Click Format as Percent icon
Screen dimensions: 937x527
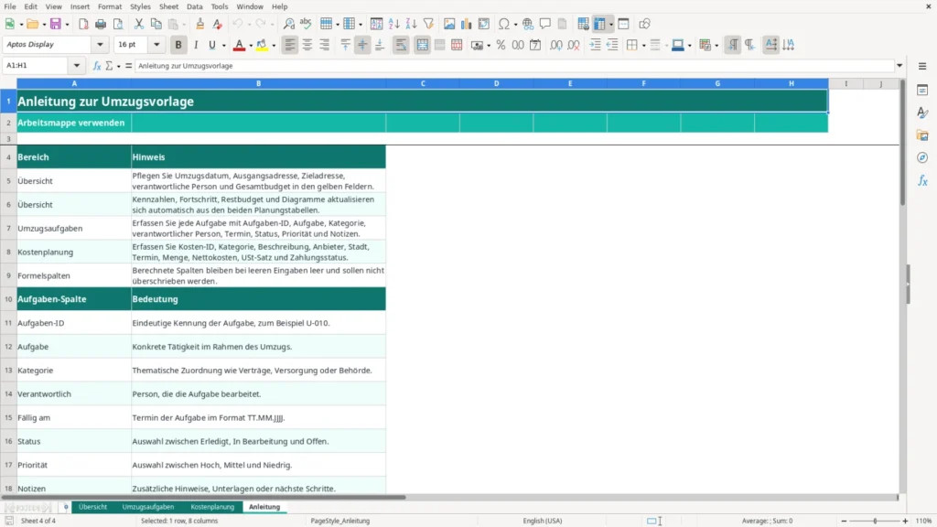click(x=501, y=45)
